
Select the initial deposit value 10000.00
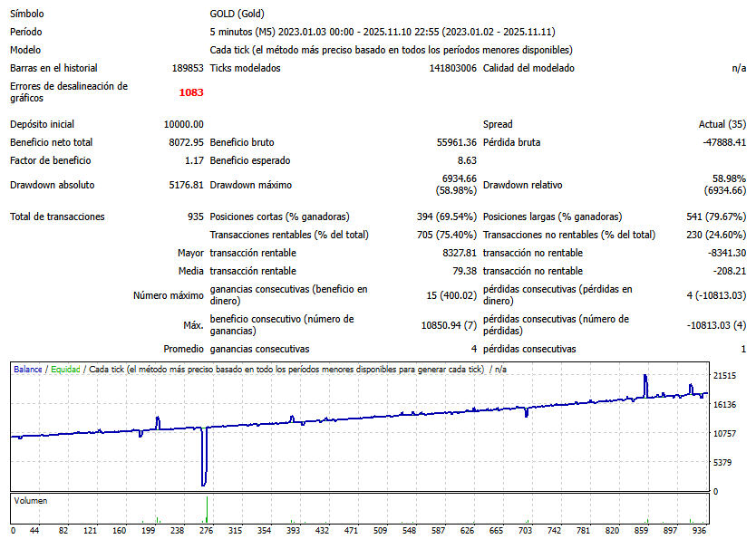(183, 124)
